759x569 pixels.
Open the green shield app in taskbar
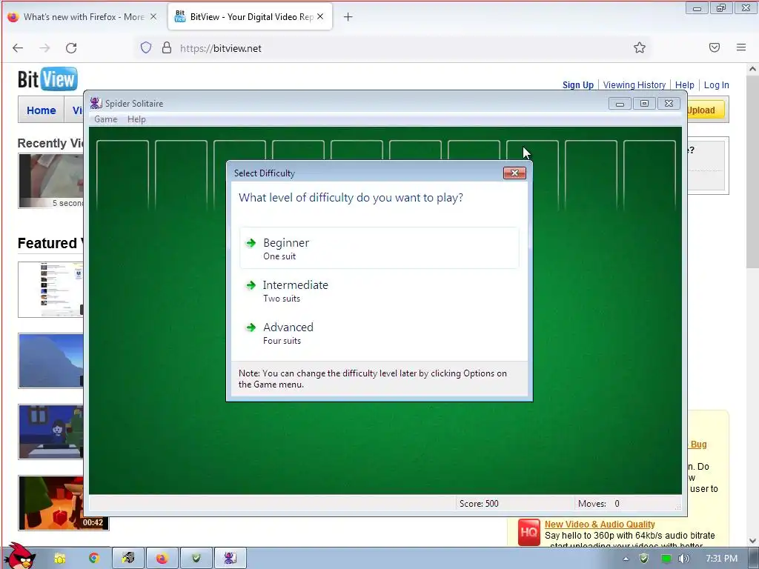point(196,559)
